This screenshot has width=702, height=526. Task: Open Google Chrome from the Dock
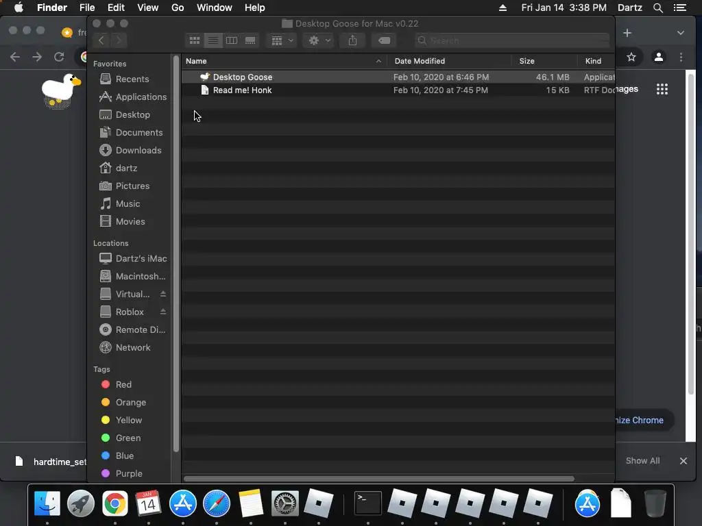coord(115,503)
